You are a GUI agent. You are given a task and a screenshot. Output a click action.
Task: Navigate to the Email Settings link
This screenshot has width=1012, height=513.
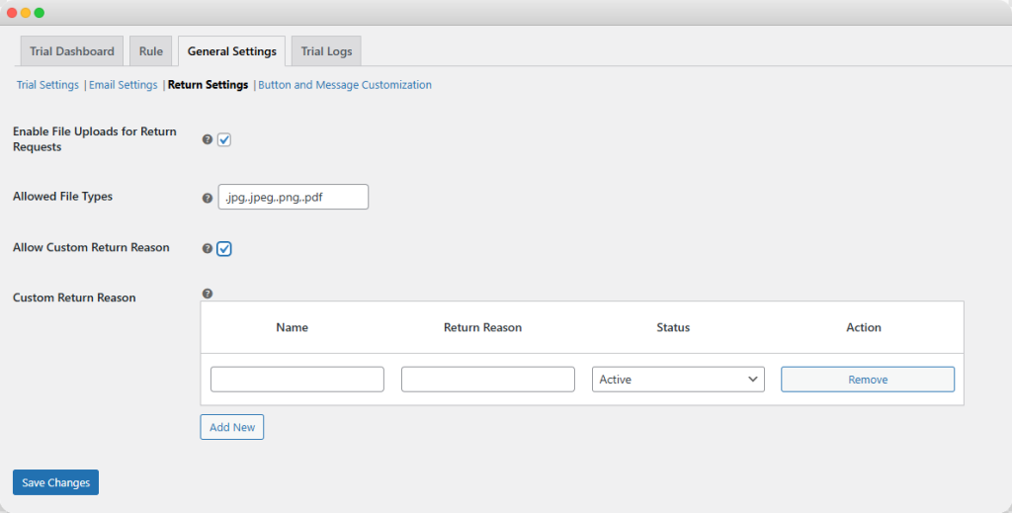coord(124,85)
